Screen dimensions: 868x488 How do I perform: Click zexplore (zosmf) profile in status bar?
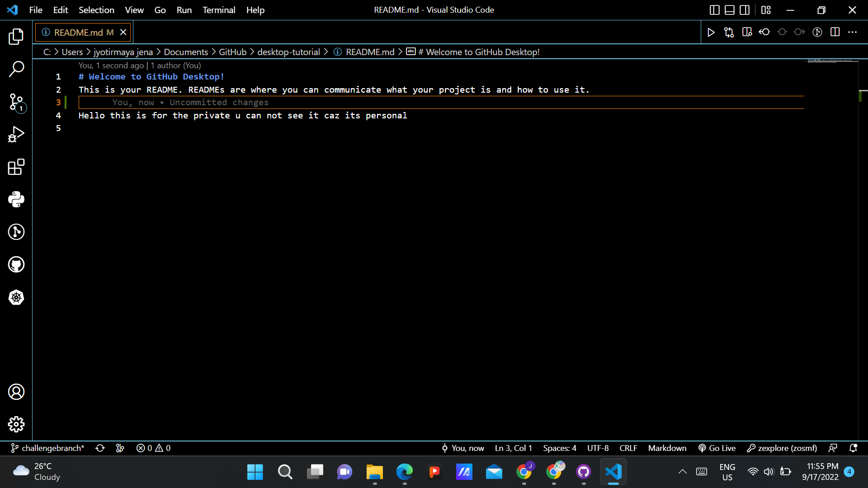click(782, 448)
